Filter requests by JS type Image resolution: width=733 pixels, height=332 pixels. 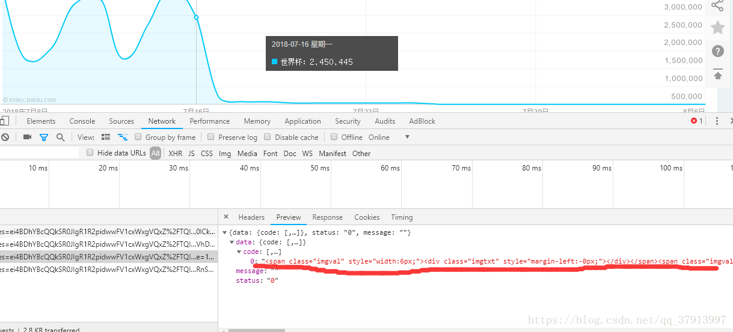pyautogui.click(x=191, y=154)
